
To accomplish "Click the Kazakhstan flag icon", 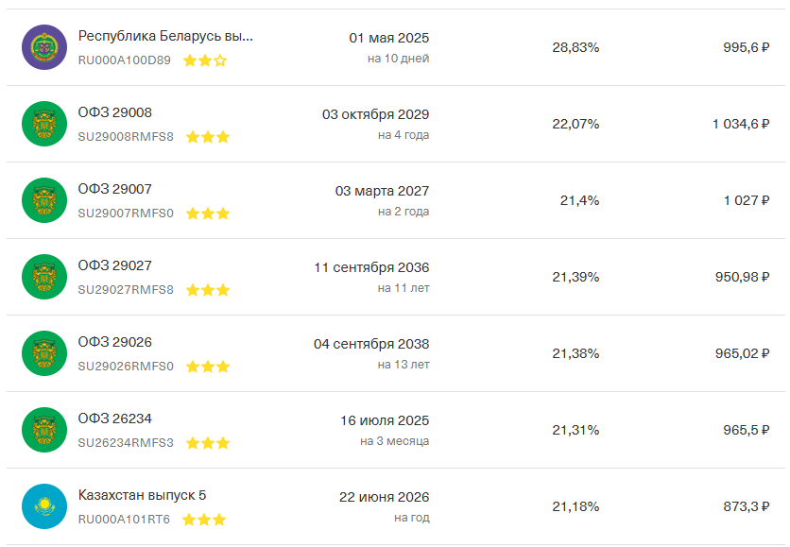I will pyautogui.click(x=44, y=506).
